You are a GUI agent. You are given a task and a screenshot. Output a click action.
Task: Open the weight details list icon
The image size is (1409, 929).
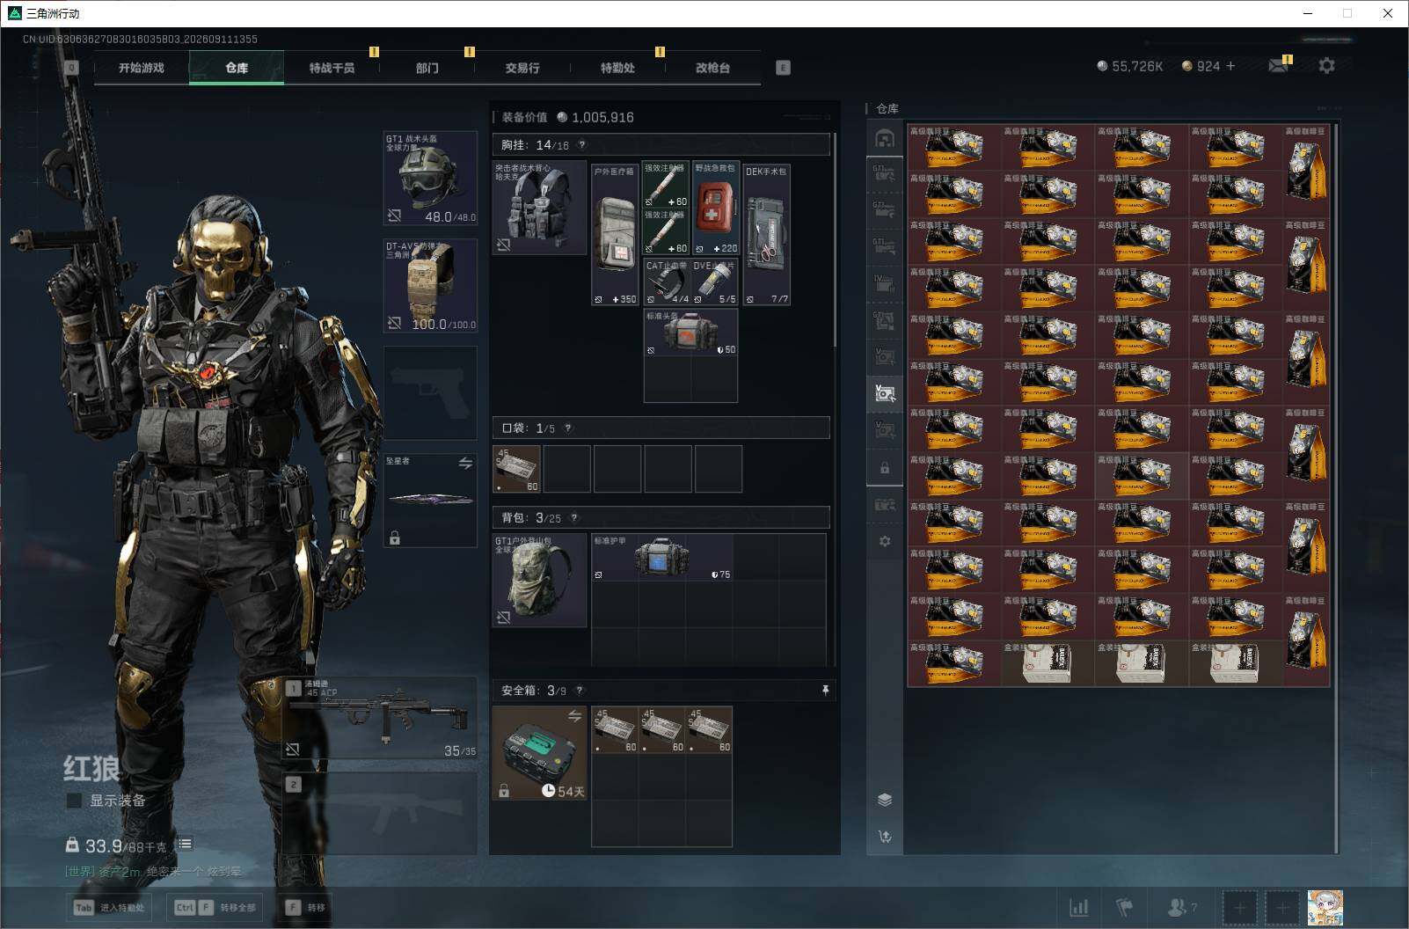point(184,845)
